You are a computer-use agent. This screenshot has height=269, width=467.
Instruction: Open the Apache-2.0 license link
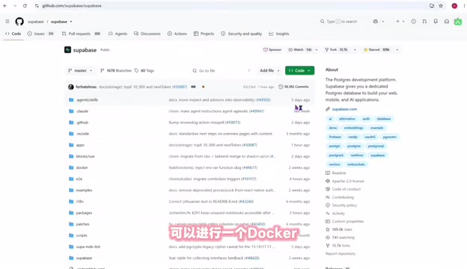pyautogui.click(x=348, y=181)
